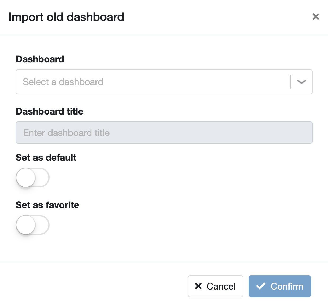Close the Import old dashboard dialog
328x306 pixels.
click(x=316, y=17)
